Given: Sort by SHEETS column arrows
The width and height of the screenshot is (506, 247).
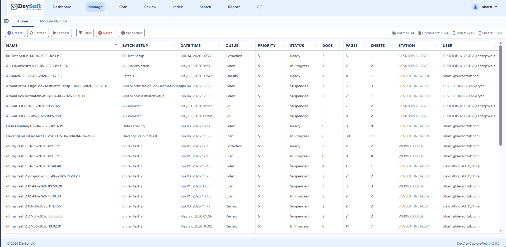Looking at the screenshot, I should pos(392,46).
